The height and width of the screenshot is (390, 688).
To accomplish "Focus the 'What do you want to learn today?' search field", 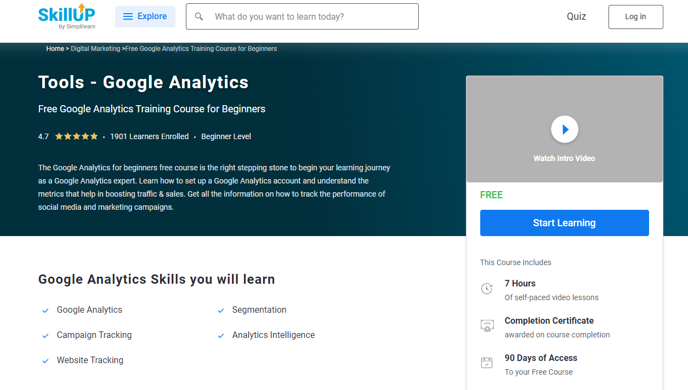I will (x=302, y=16).
